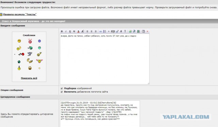Click the 'Внимание! Возникли следующие трудности:' heading
Viewport: 218px width, 127px height.
(x=28, y=2)
